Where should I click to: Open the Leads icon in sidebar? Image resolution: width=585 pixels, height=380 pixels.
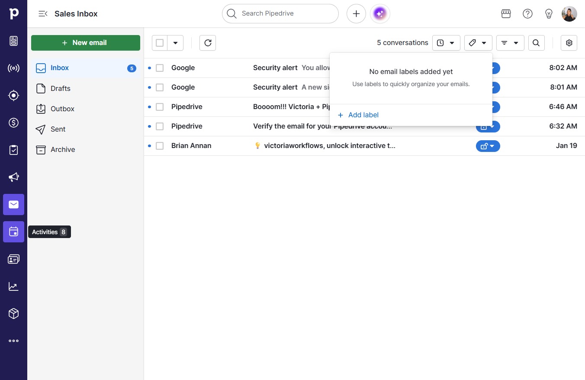(x=13, y=96)
